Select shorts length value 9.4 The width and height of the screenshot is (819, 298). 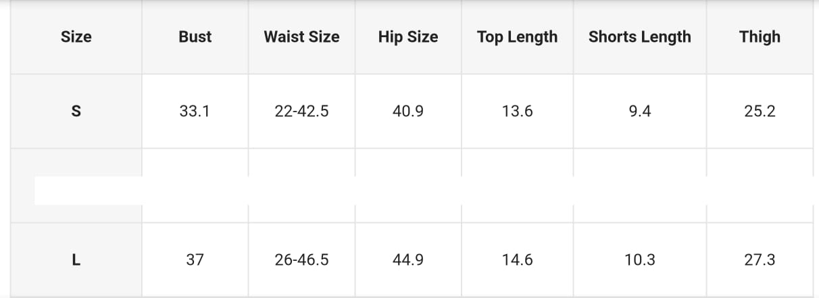639,111
